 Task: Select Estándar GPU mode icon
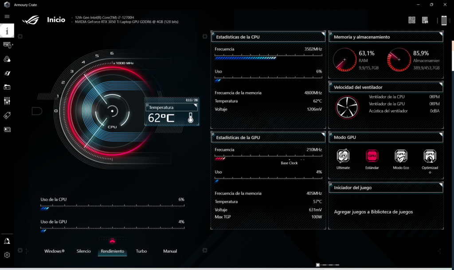click(372, 156)
